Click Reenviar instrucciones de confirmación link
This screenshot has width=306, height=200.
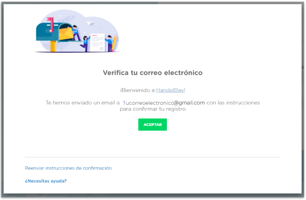[x=68, y=168]
